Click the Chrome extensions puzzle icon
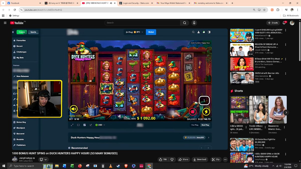 point(278,10)
